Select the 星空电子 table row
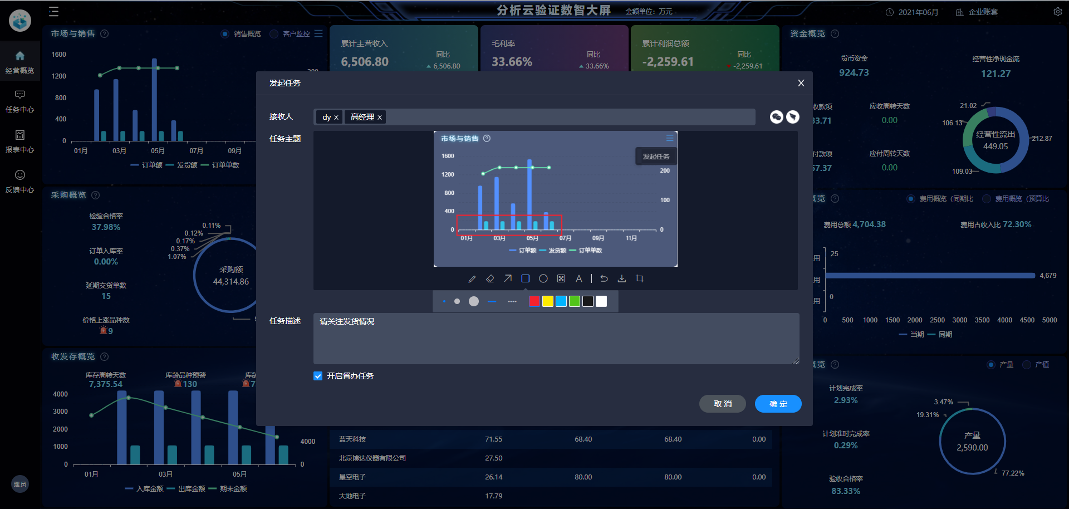 click(x=551, y=477)
